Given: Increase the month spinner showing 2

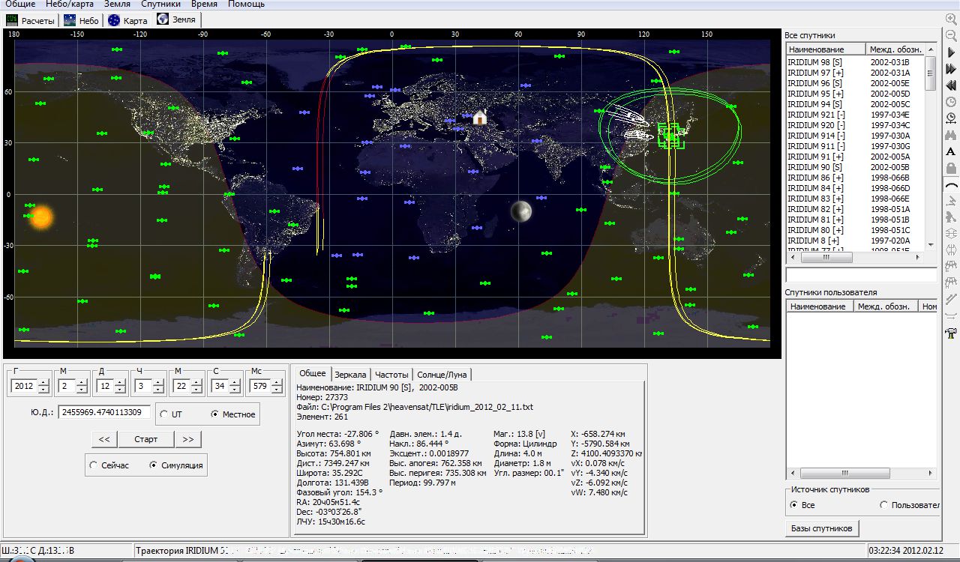Looking at the screenshot, I should pyautogui.click(x=81, y=383).
